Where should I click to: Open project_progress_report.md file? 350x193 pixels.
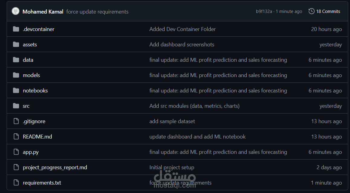(55, 167)
